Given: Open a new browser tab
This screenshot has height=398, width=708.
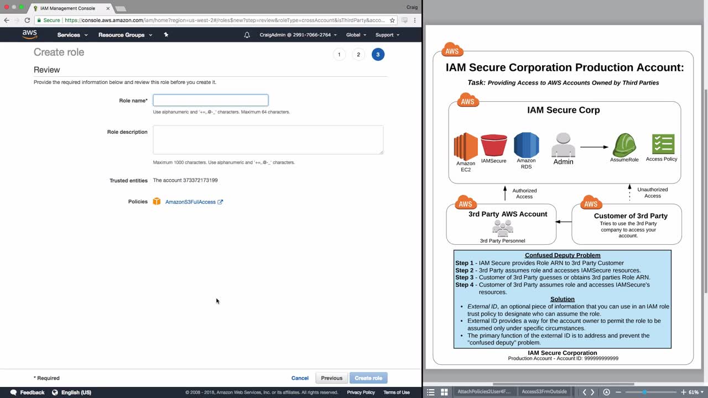Looking at the screenshot, I should (x=120, y=9).
